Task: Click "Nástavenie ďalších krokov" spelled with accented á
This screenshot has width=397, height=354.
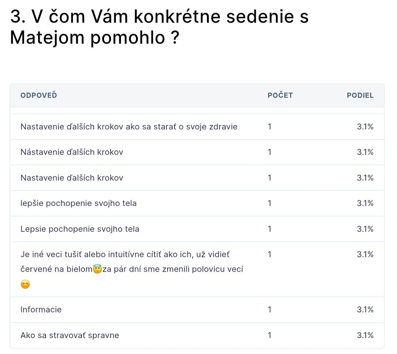Action: coord(72,152)
